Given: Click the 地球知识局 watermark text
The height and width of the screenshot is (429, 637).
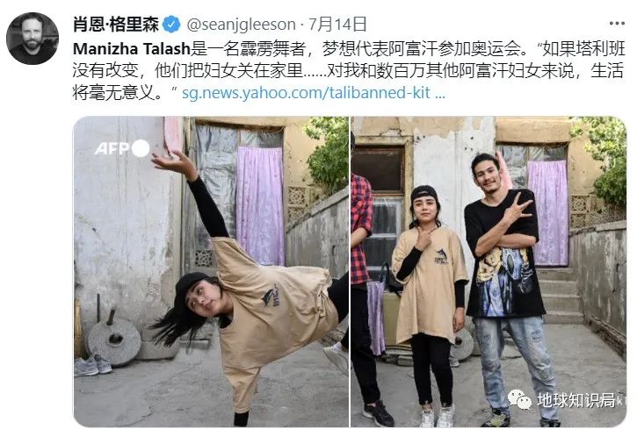Looking at the screenshot, I should 575,400.
